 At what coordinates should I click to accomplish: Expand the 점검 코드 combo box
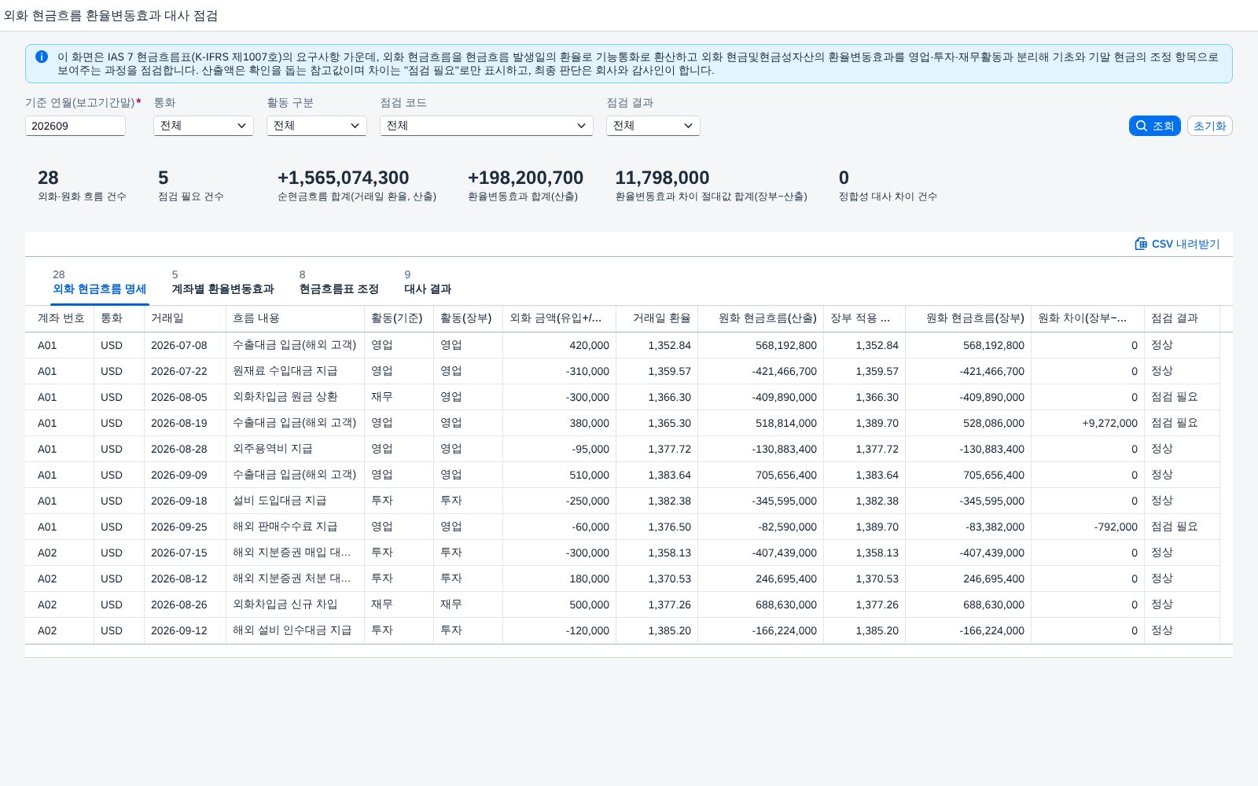tap(487, 126)
